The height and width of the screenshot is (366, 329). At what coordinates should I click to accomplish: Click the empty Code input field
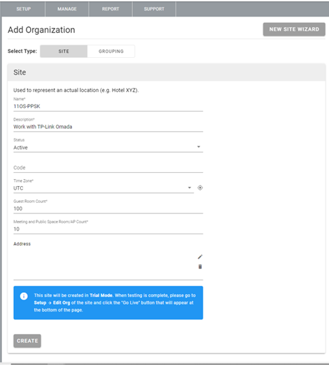[108, 167]
